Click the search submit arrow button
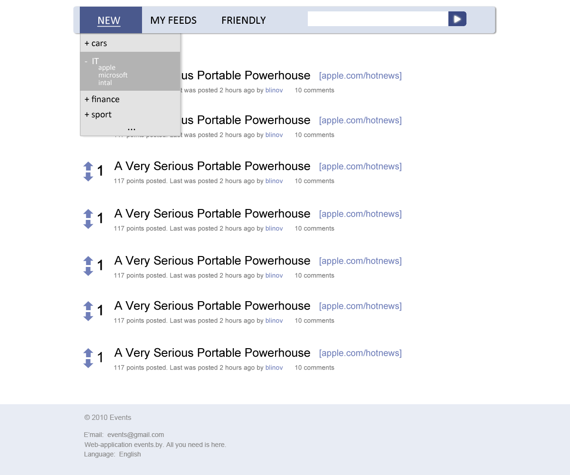This screenshot has width=570, height=475. (x=457, y=19)
